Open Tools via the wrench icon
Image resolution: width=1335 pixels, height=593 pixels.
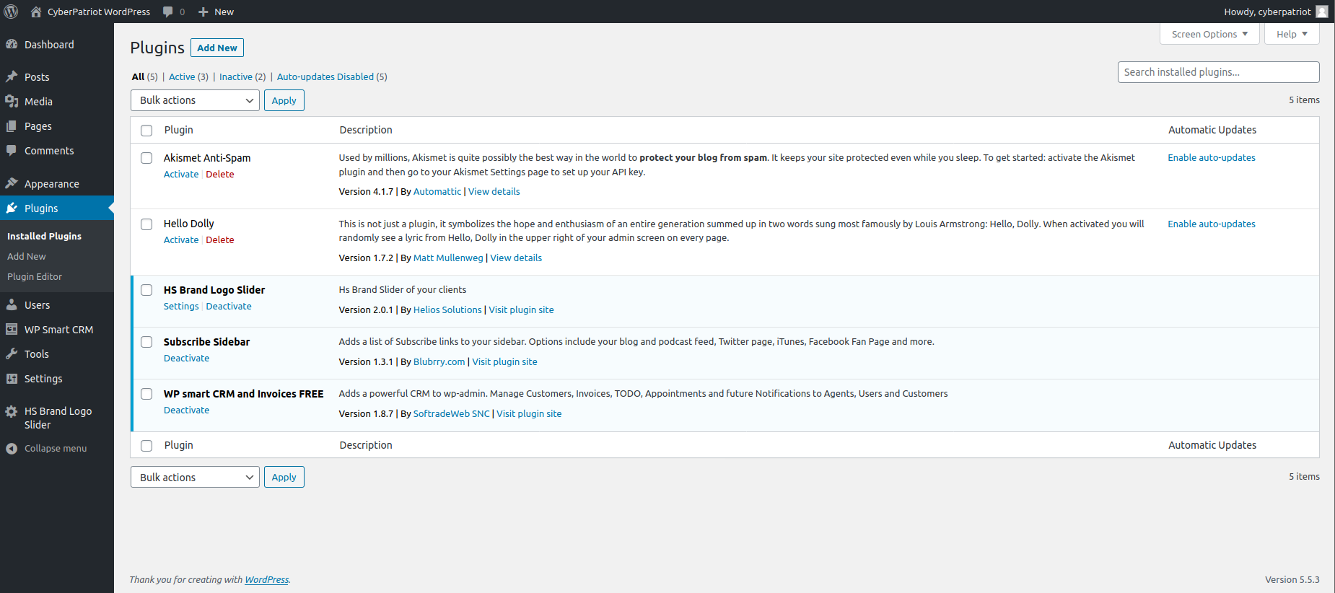tap(12, 353)
